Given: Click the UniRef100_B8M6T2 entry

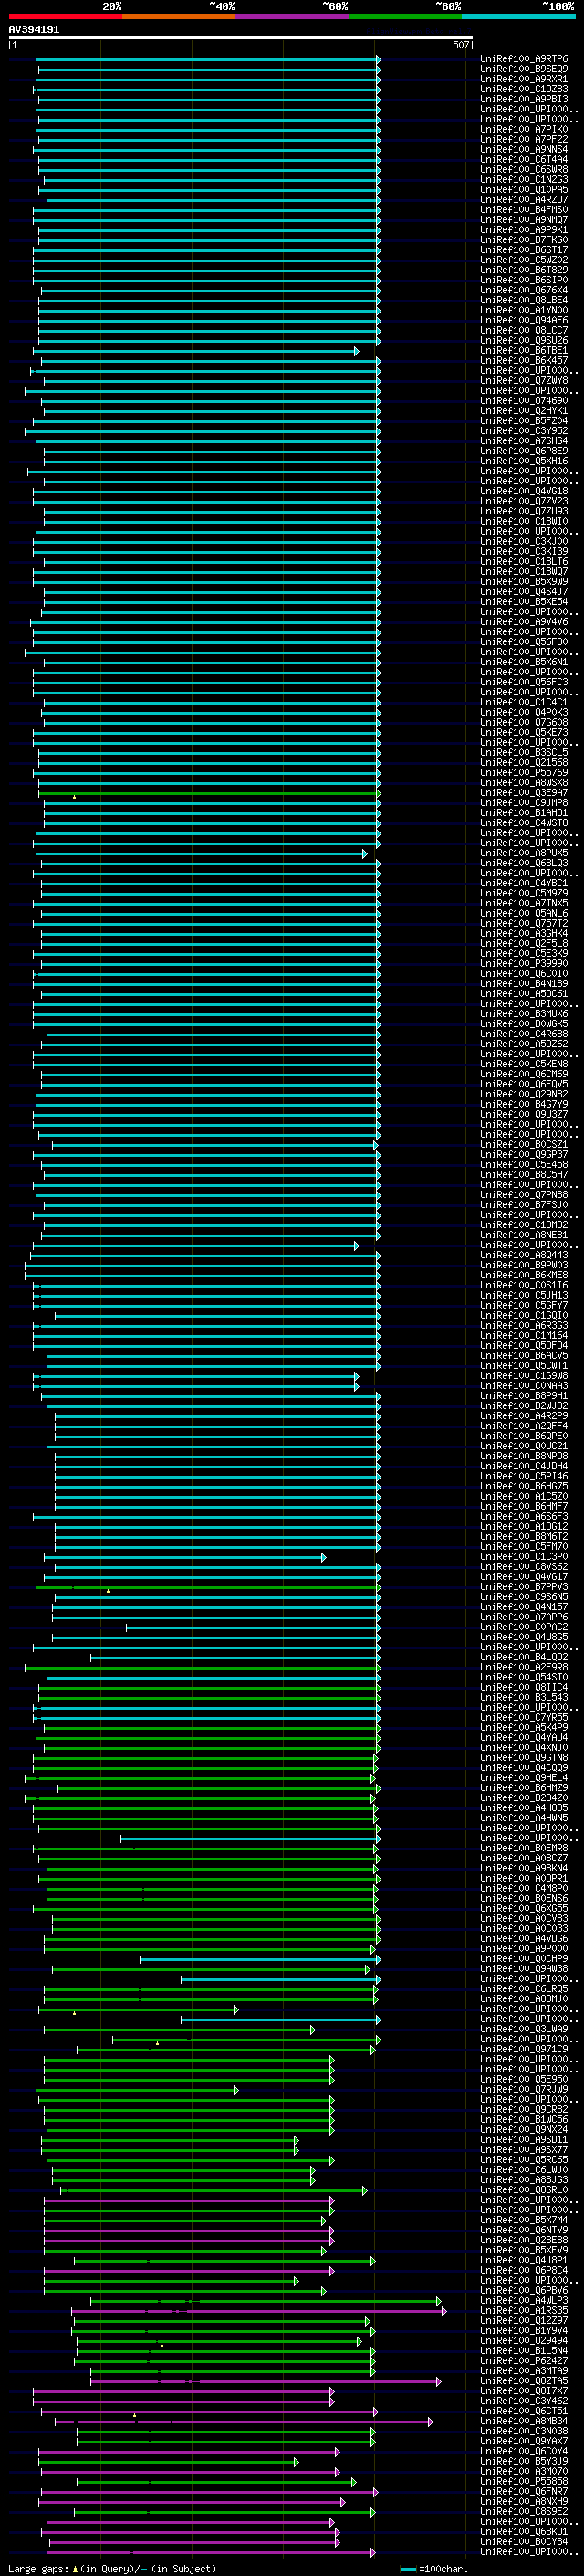Looking at the screenshot, I should pyautogui.click(x=524, y=1536).
